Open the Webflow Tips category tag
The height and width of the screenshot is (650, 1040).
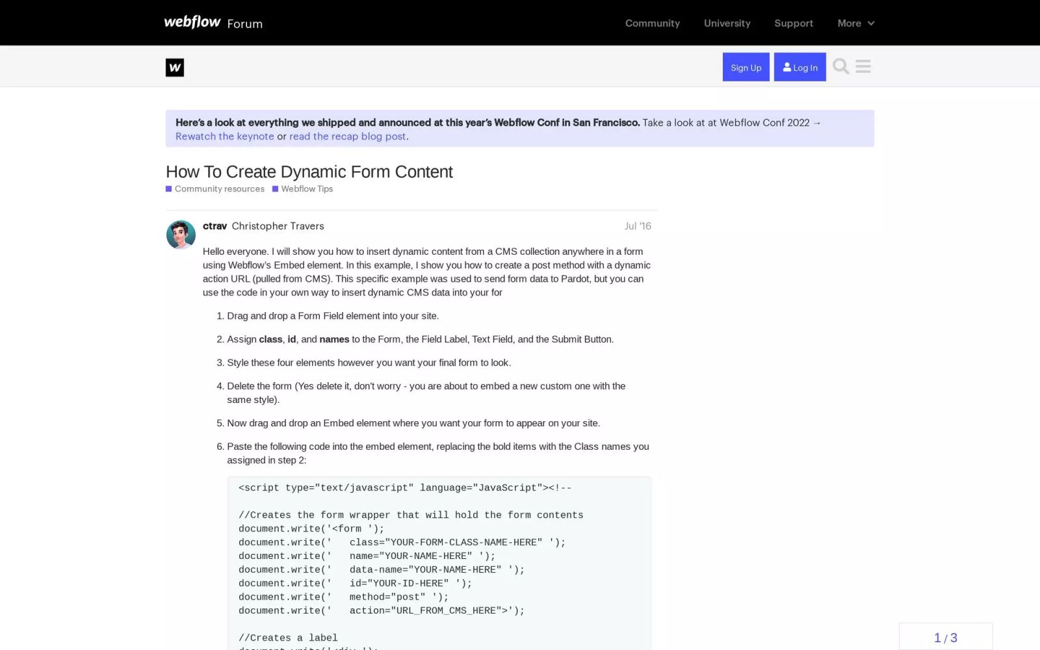coord(303,188)
